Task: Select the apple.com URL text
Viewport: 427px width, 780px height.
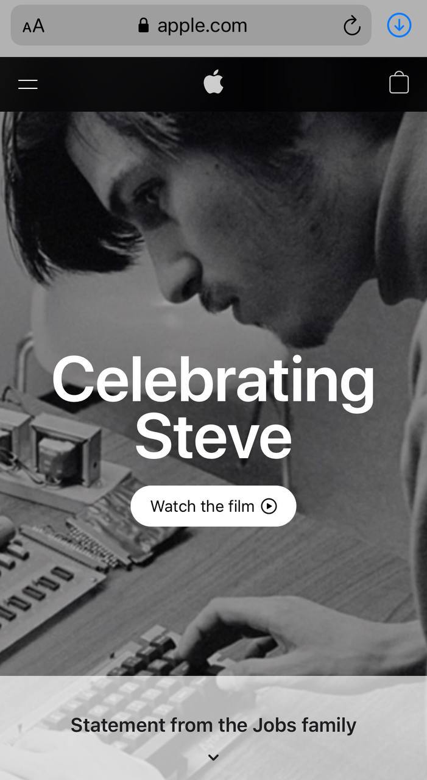Action: point(202,26)
